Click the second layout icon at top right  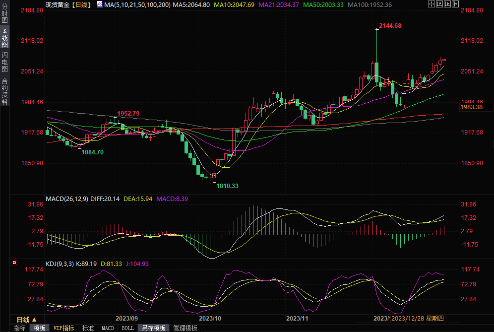[438, 4]
